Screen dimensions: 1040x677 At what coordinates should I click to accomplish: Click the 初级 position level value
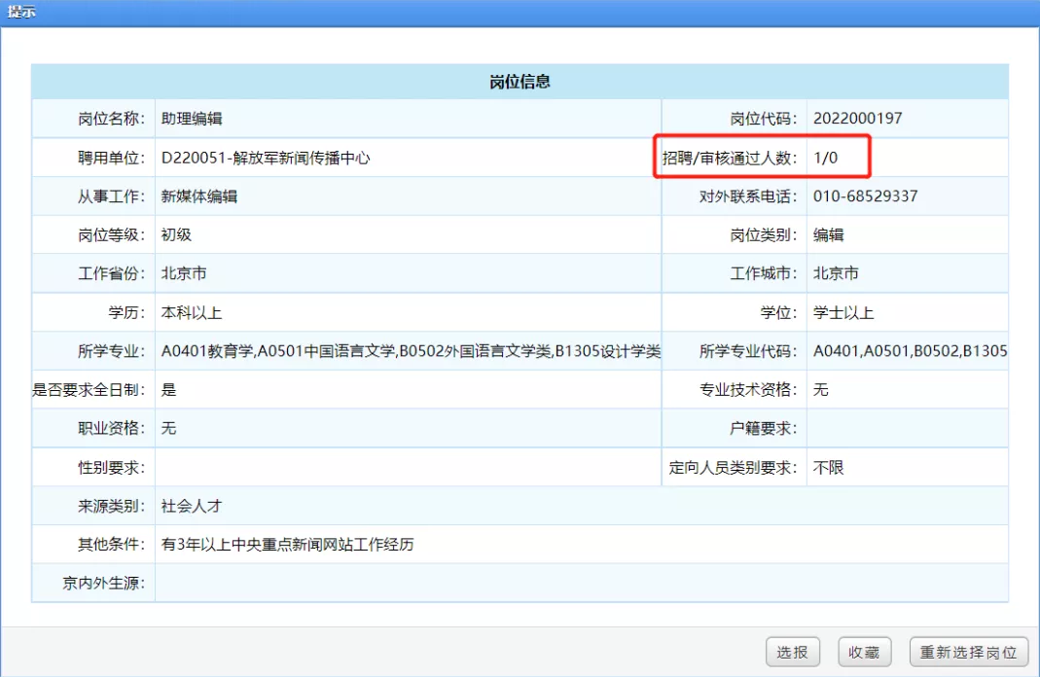pyautogui.click(x=176, y=235)
